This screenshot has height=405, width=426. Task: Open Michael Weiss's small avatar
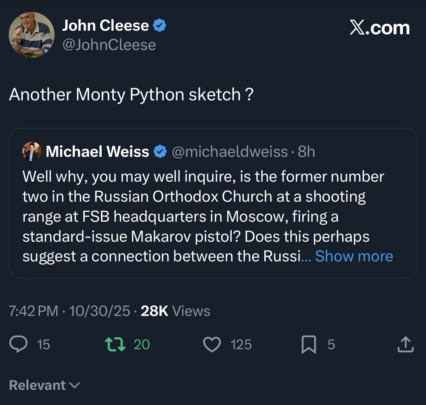click(x=32, y=151)
